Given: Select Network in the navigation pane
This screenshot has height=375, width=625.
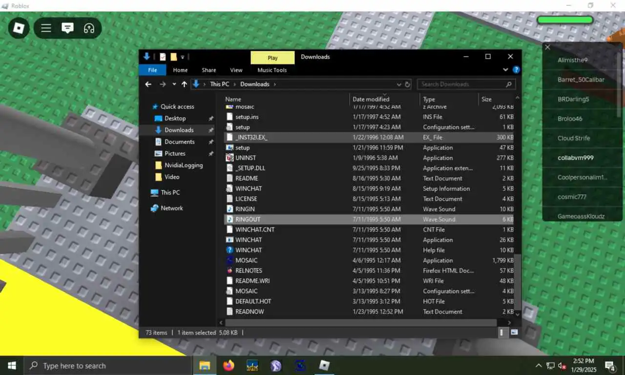Looking at the screenshot, I should 172,208.
